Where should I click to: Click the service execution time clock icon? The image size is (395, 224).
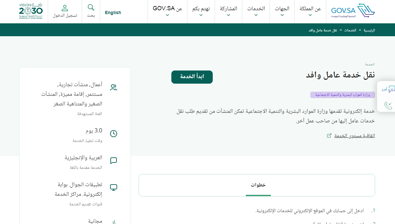point(114,134)
